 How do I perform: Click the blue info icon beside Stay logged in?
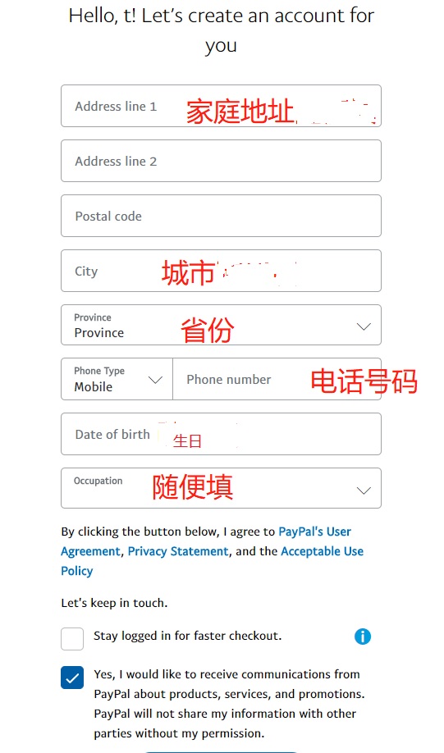(362, 637)
